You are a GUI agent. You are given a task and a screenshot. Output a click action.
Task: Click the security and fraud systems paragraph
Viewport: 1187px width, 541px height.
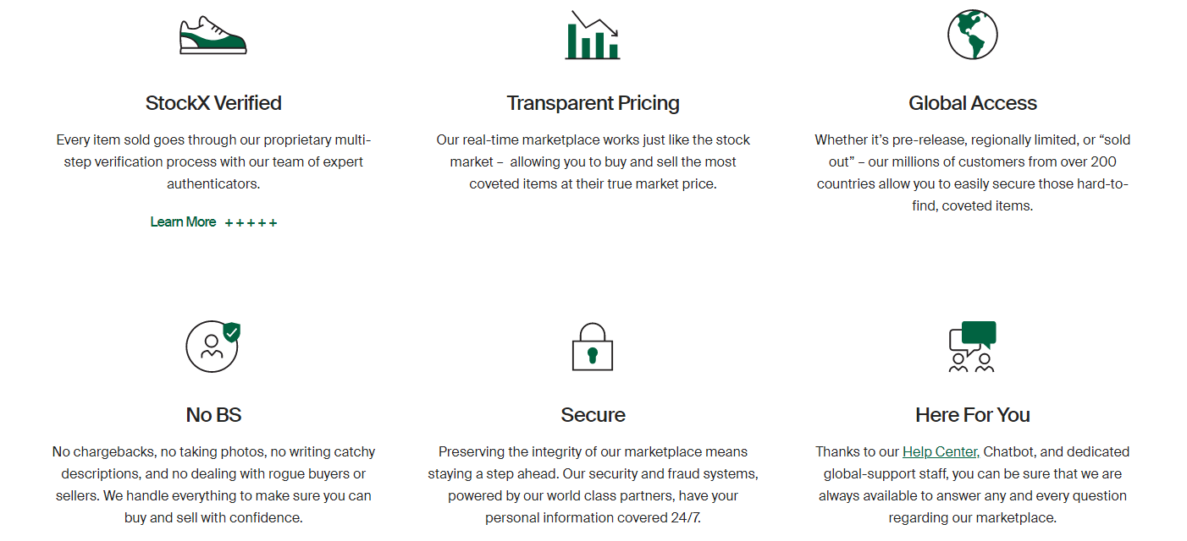(593, 484)
